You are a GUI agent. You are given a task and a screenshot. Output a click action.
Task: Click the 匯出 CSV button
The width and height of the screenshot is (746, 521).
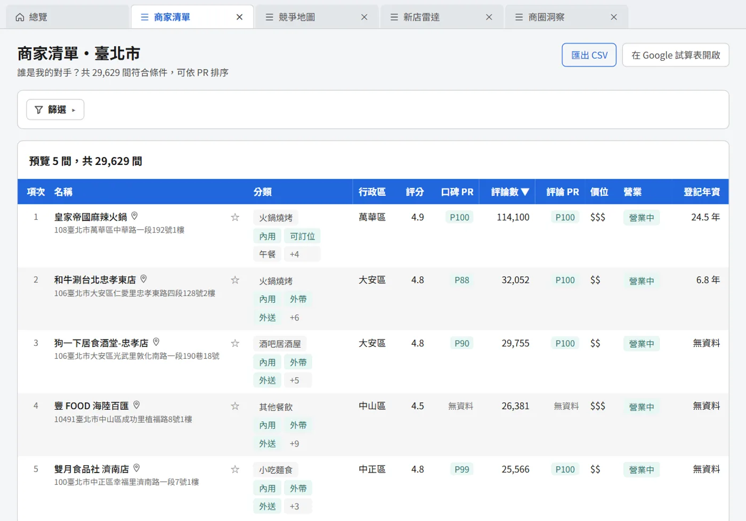point(589,55)
